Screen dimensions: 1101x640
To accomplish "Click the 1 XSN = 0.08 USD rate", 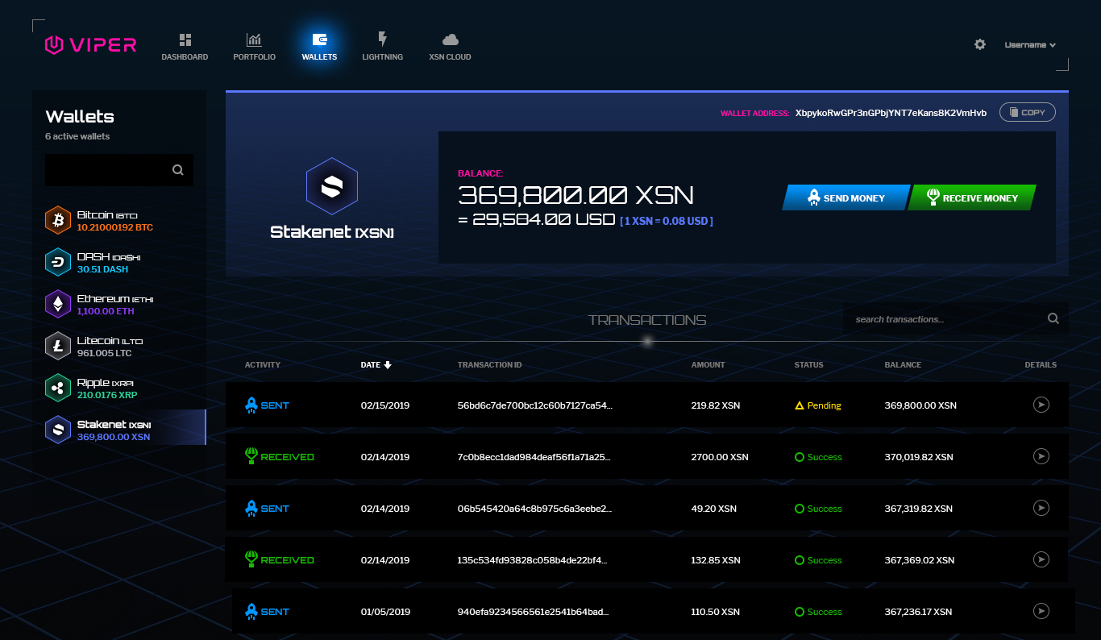I will click(x=667, y=221).
